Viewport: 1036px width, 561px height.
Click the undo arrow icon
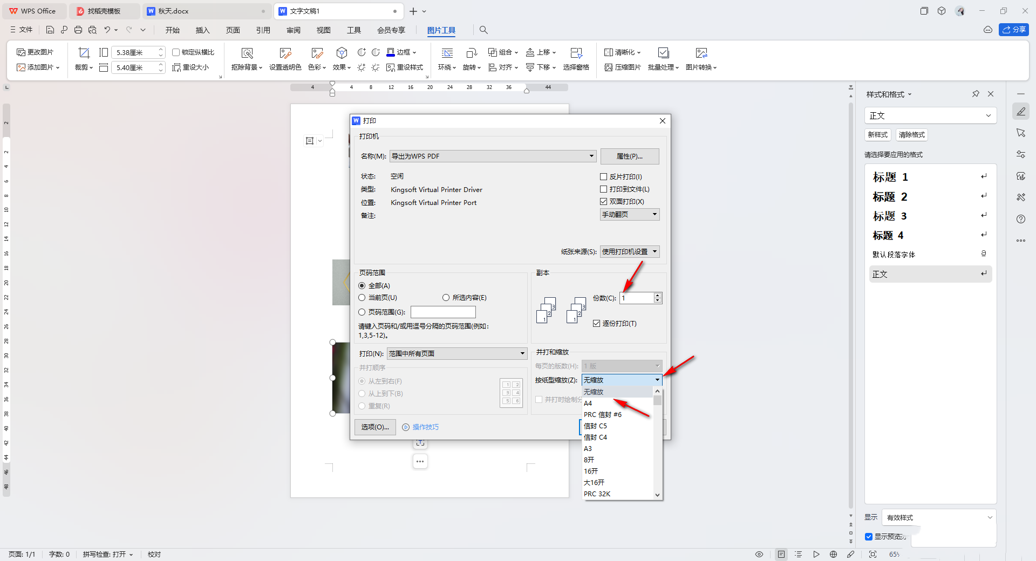pyautogui.click(x=107, y=30)
